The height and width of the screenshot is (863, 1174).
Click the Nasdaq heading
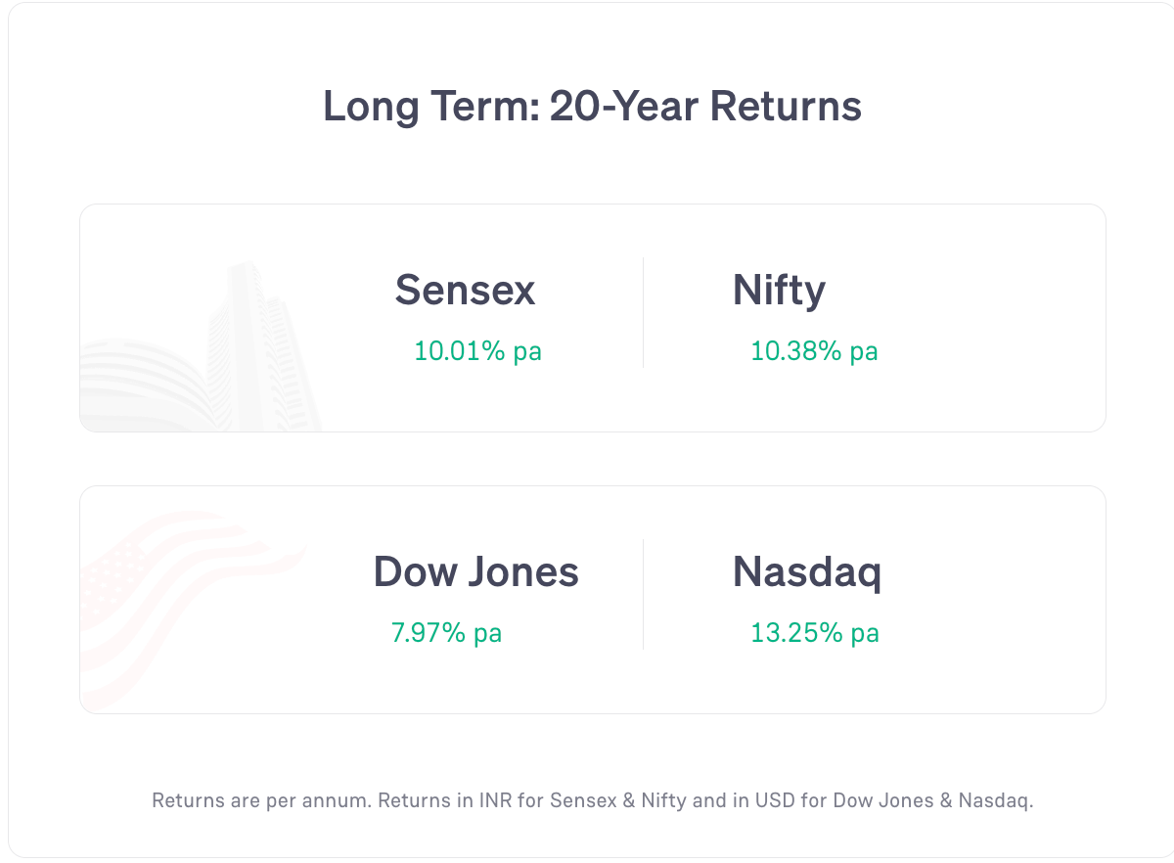point(807,572)
